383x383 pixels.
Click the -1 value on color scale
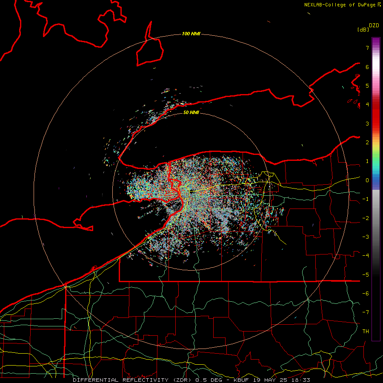tap(366, 199)
